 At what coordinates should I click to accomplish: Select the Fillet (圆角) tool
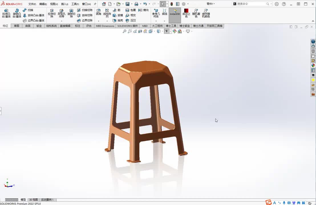(x=99, y=12)
